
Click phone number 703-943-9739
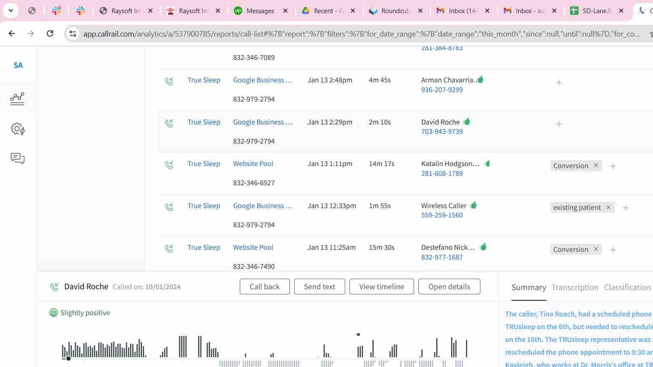(x=442, y=131)
